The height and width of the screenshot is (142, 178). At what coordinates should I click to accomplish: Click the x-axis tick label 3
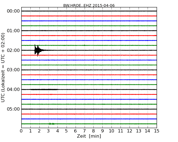48,131
